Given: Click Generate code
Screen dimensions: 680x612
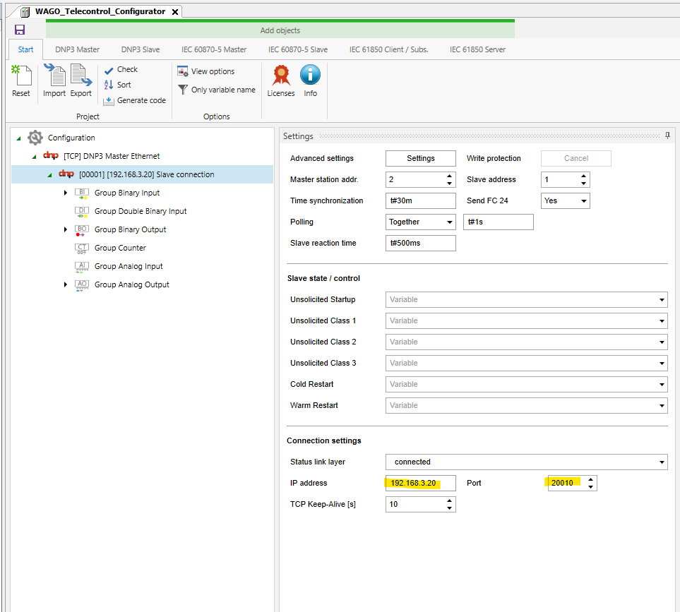Looking at the screenshot, I should pyautogui.click(x=134, y=100).
